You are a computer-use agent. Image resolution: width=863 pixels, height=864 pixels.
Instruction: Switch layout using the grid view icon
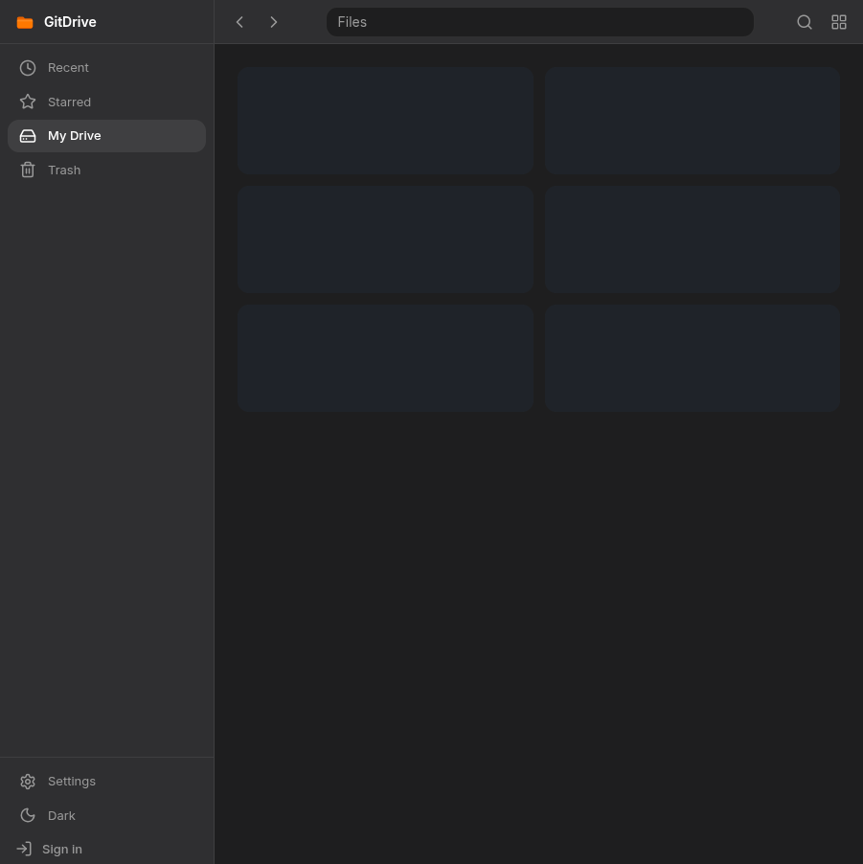point(839,22)
